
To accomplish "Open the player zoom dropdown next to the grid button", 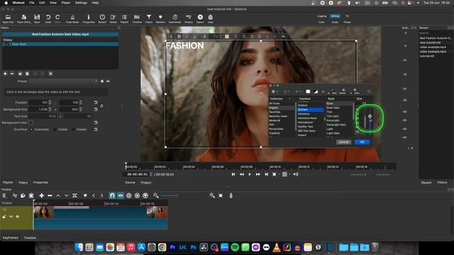I will [x=280, y=174].
